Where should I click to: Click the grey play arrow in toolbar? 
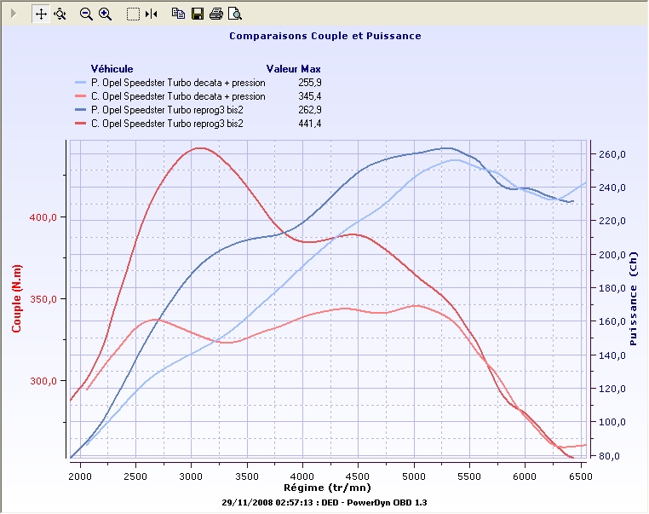click(x=14, y=14)
